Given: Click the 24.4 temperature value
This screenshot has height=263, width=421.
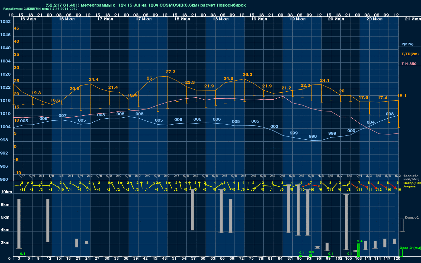Looking at the screenshot, I should coord(94,79).
